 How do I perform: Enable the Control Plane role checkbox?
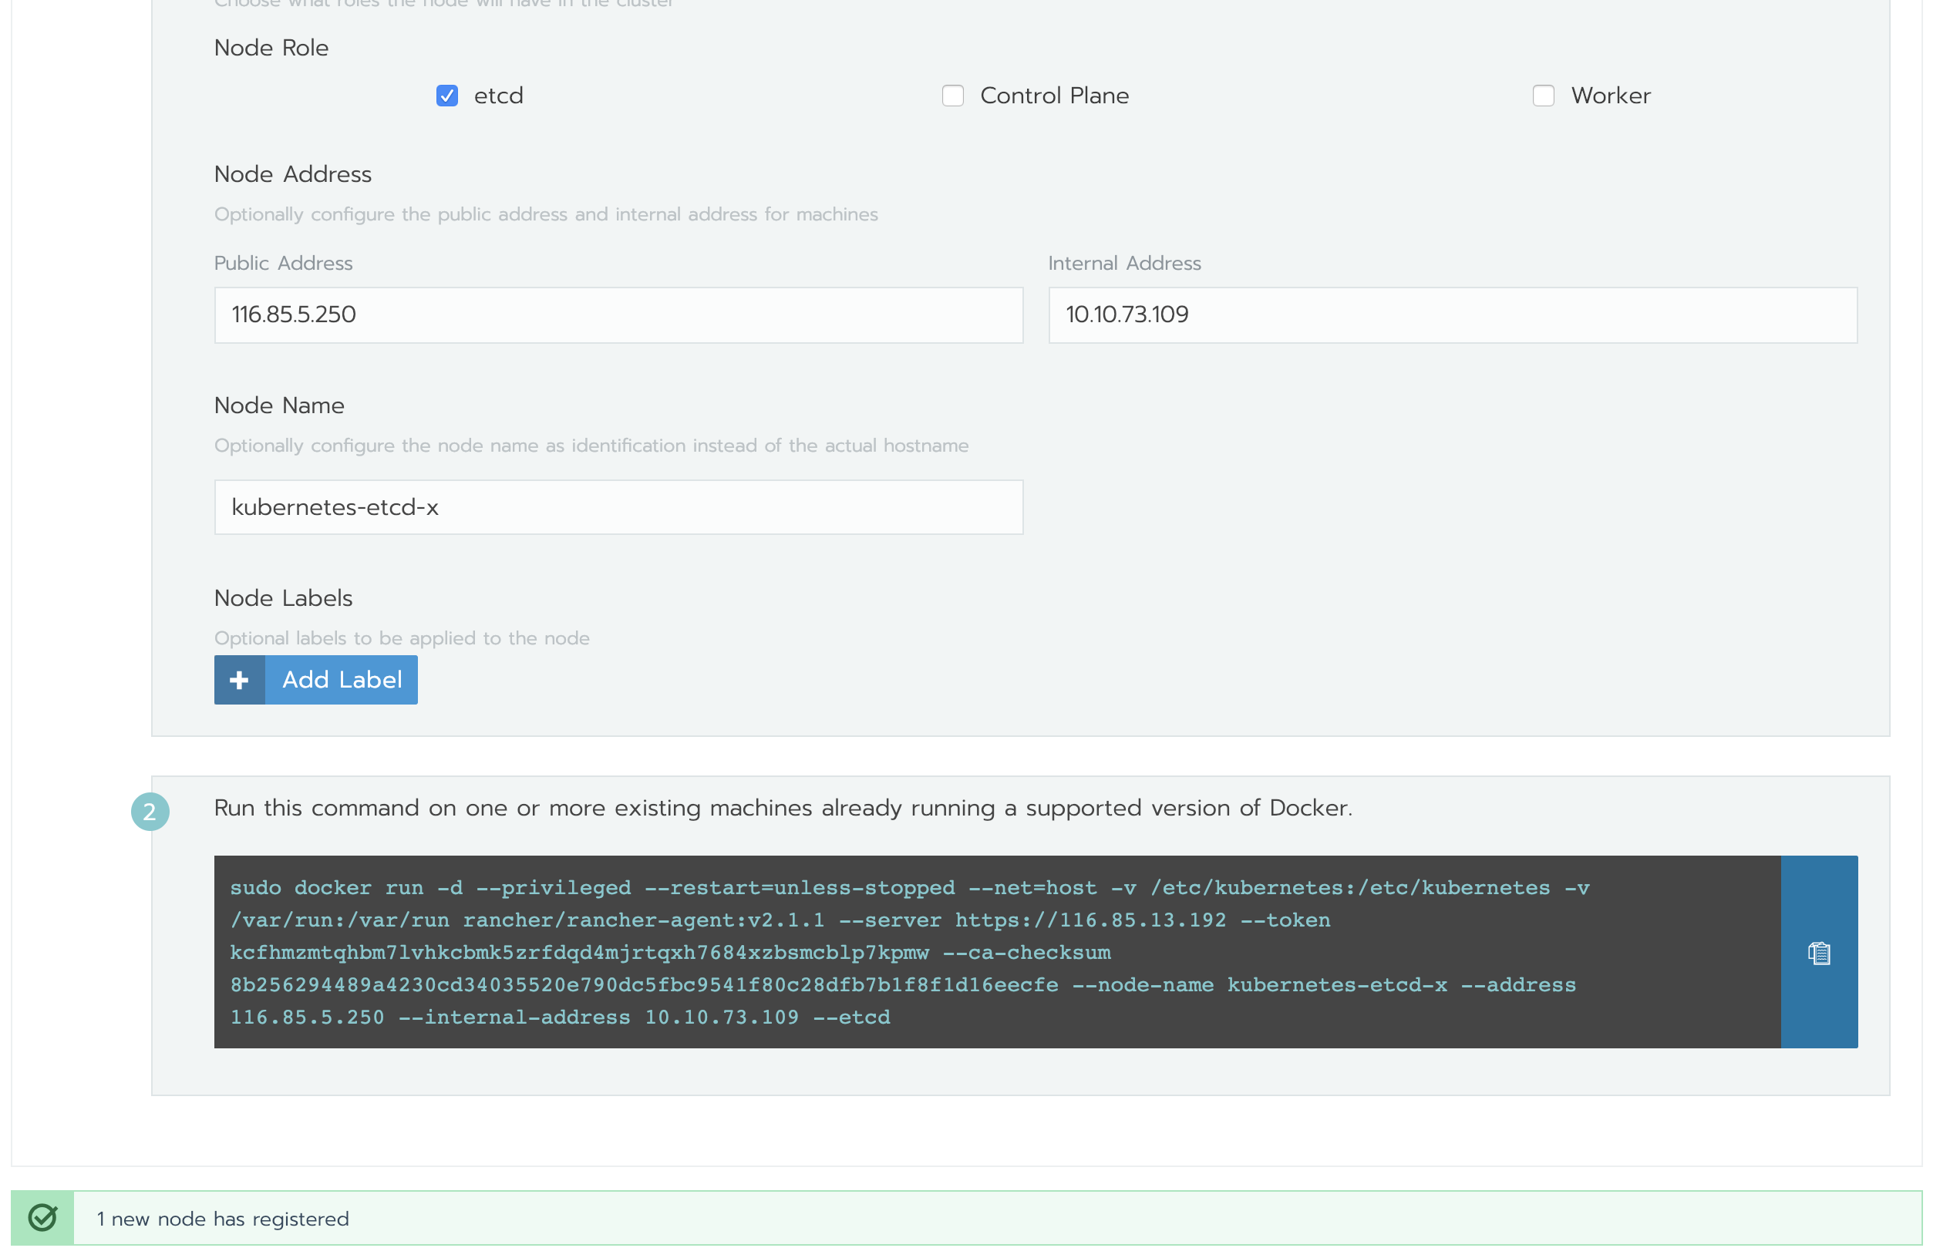click(952, 96)
